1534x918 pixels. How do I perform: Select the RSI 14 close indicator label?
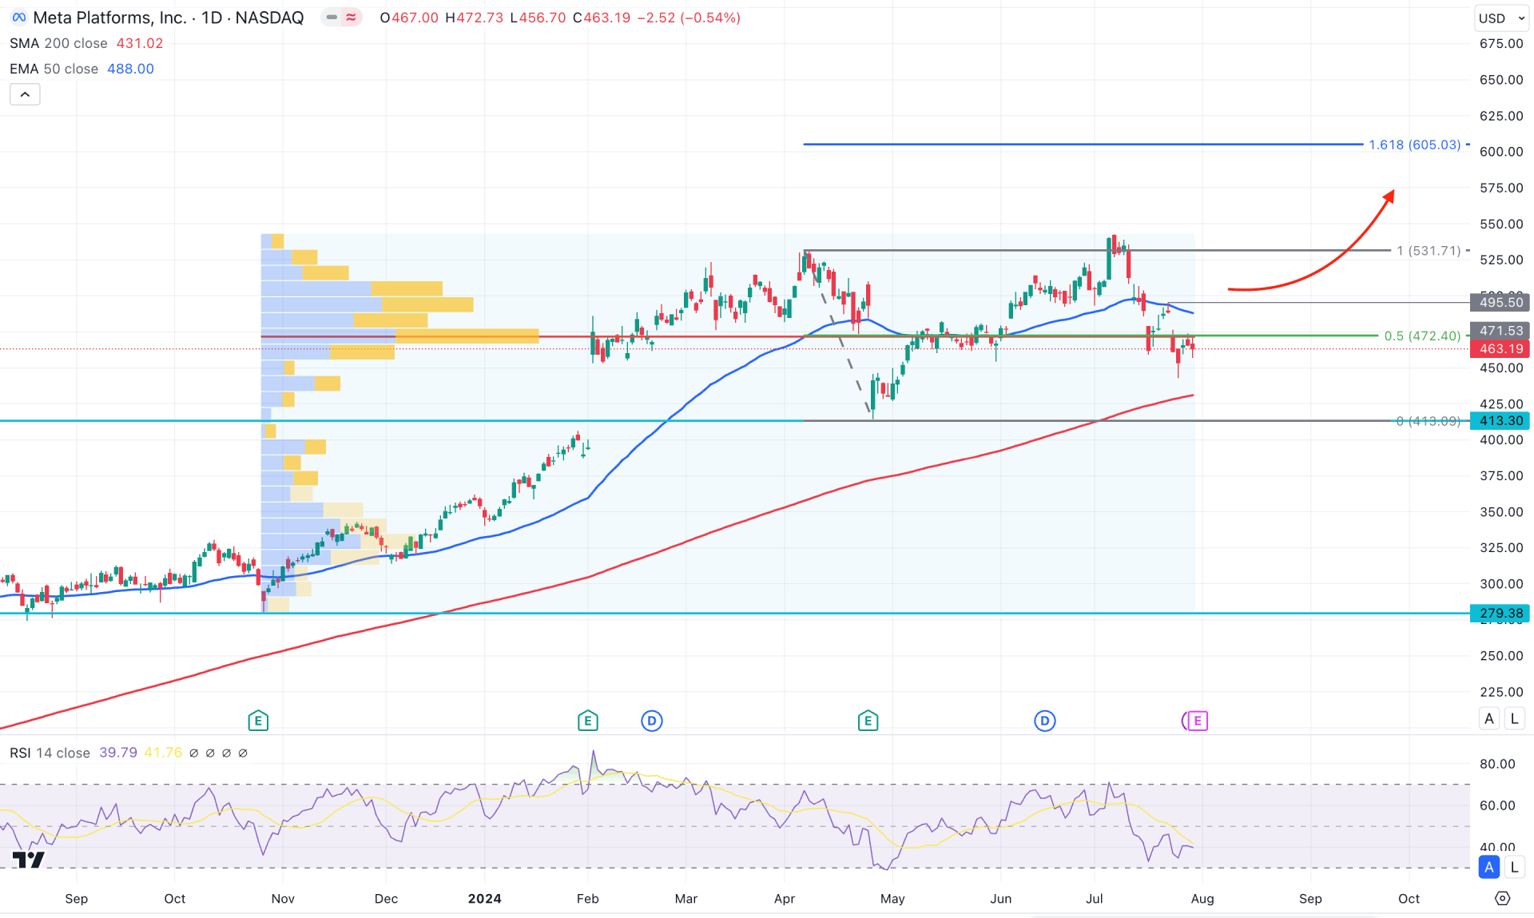coord(50,753)
